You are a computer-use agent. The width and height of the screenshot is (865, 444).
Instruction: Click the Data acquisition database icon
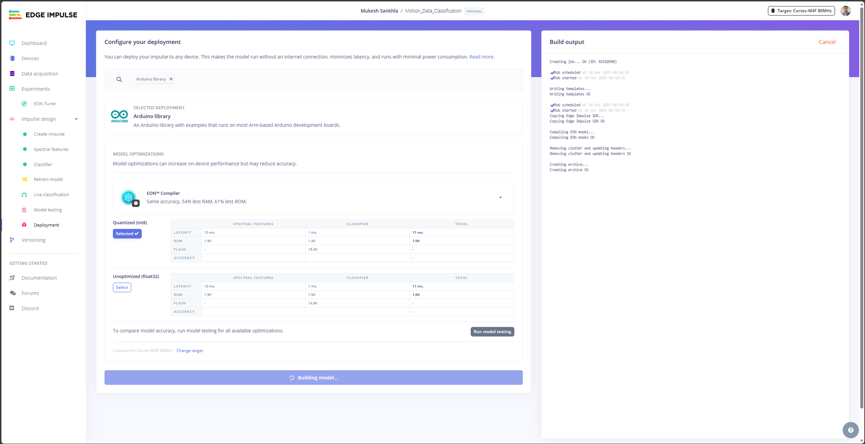click(x=12, y=74)
